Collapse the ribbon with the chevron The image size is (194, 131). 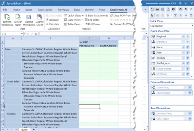(x=145, y=10)
